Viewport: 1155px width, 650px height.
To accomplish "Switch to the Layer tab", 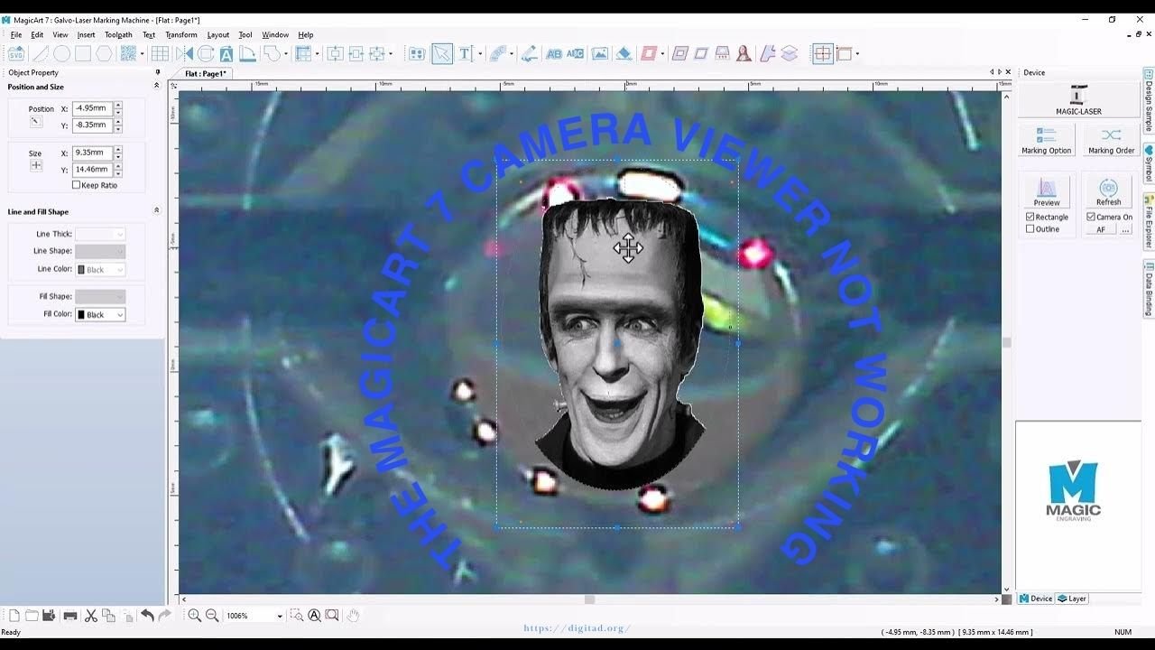I will 1072,599.
